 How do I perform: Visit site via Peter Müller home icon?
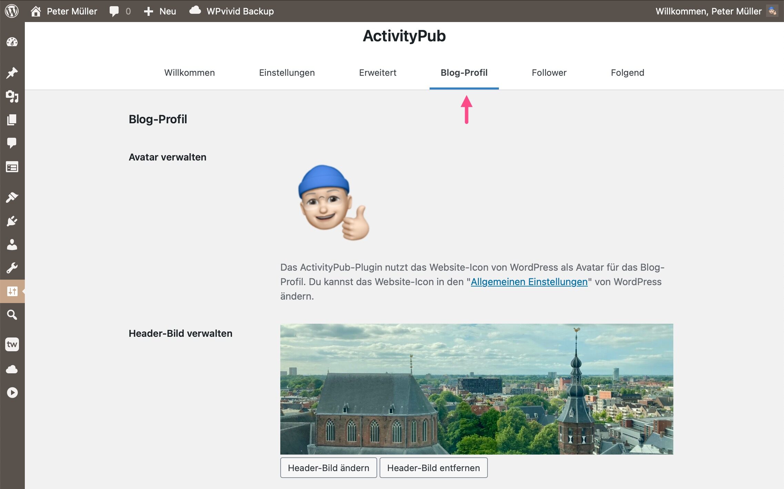36,11
